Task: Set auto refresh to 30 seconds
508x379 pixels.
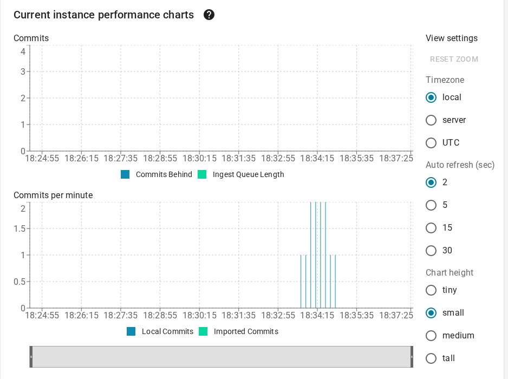Action: point(431,250)
